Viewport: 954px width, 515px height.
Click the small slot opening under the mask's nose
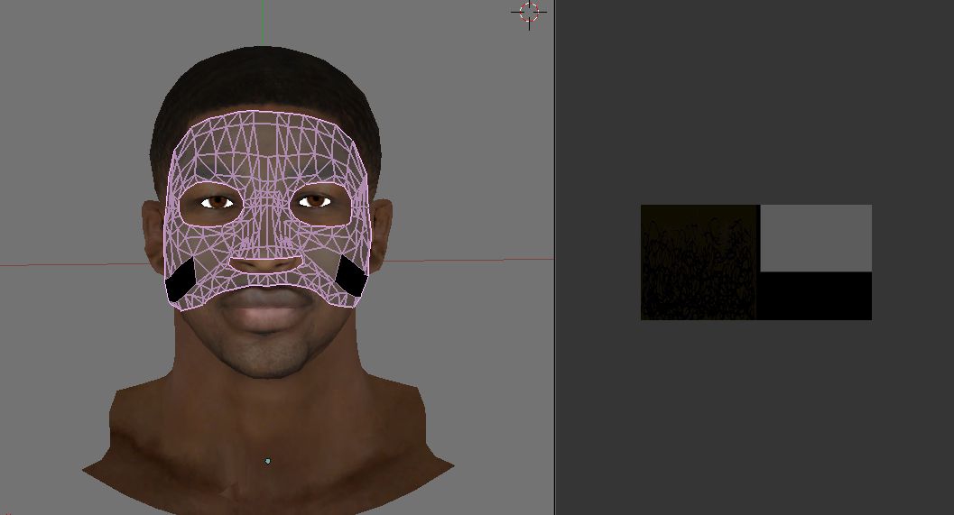(264, 264)
